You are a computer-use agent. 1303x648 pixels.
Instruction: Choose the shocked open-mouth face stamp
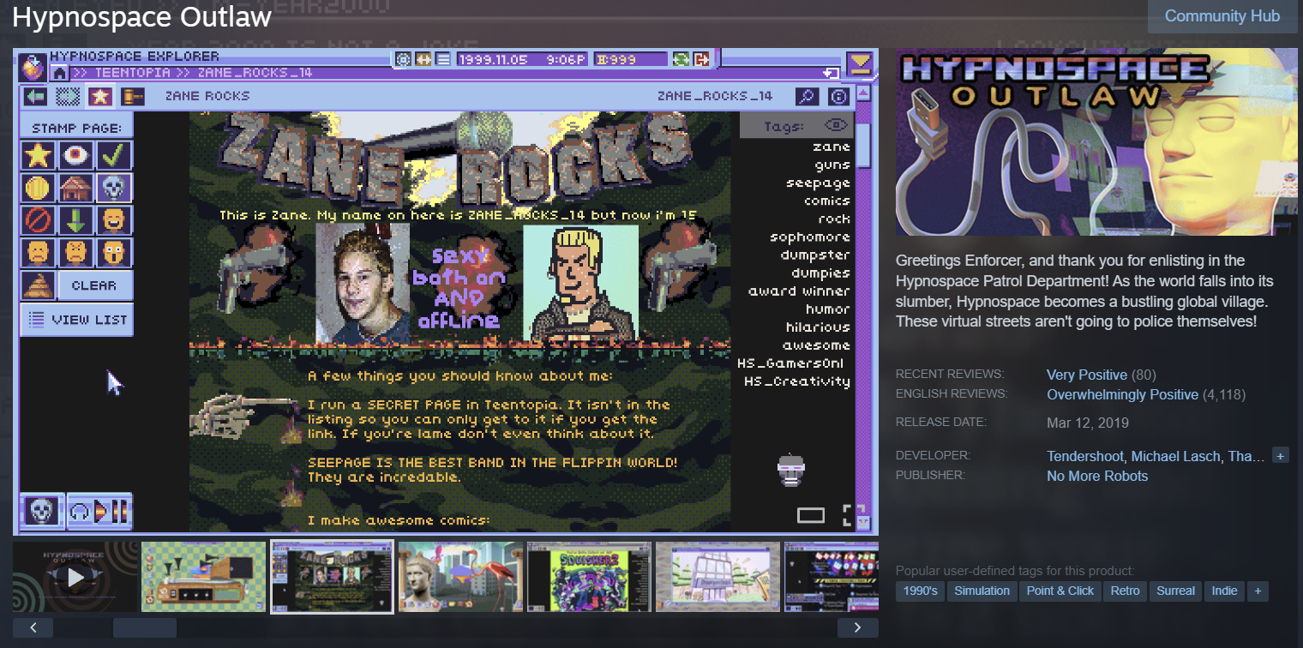(x=113, y=253)
